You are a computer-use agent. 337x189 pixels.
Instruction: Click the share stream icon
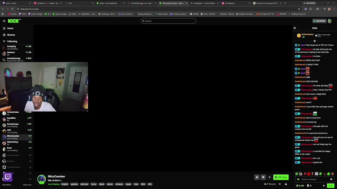point(280,184)
